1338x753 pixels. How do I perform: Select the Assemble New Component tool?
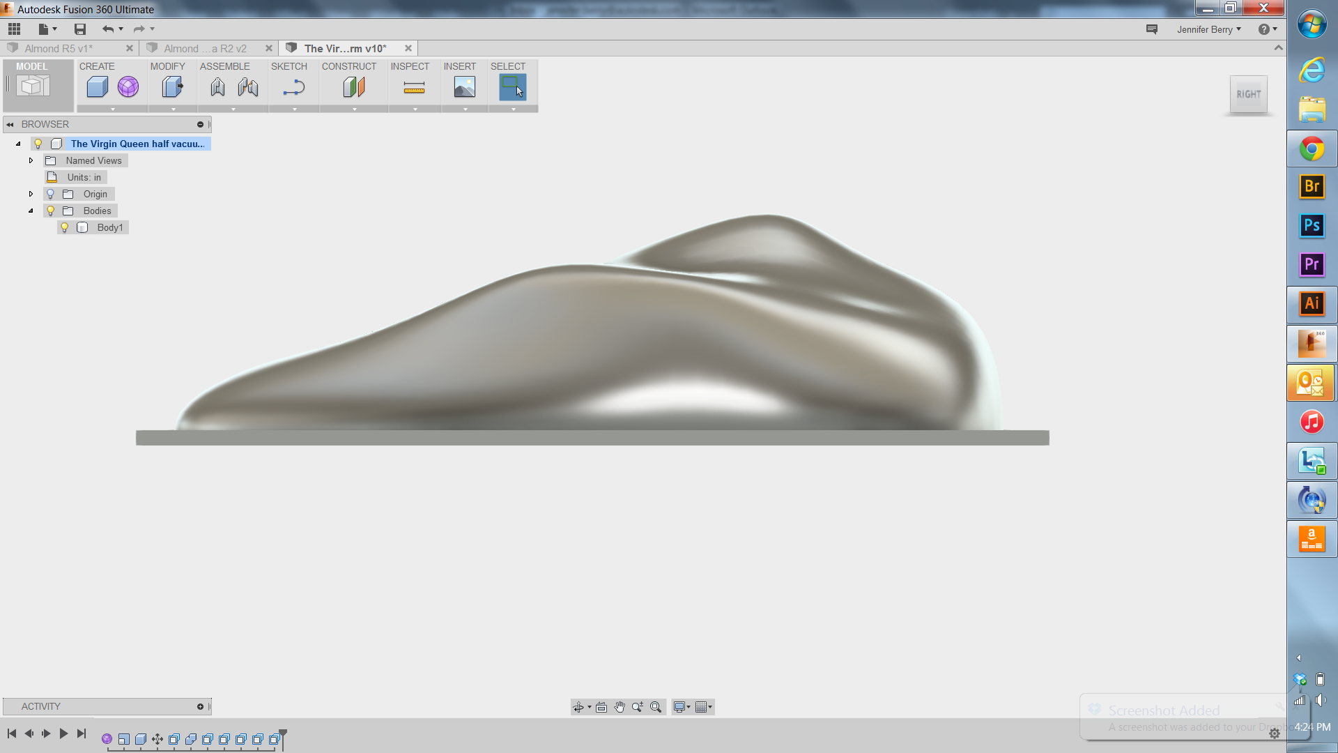click(217, 87)
